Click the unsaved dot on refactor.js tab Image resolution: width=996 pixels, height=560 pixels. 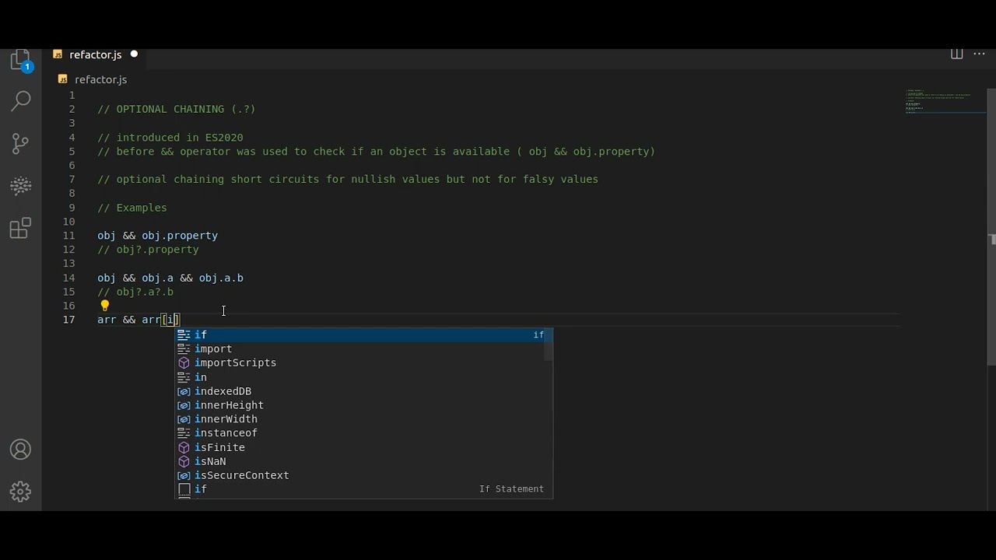coord(134,54)
